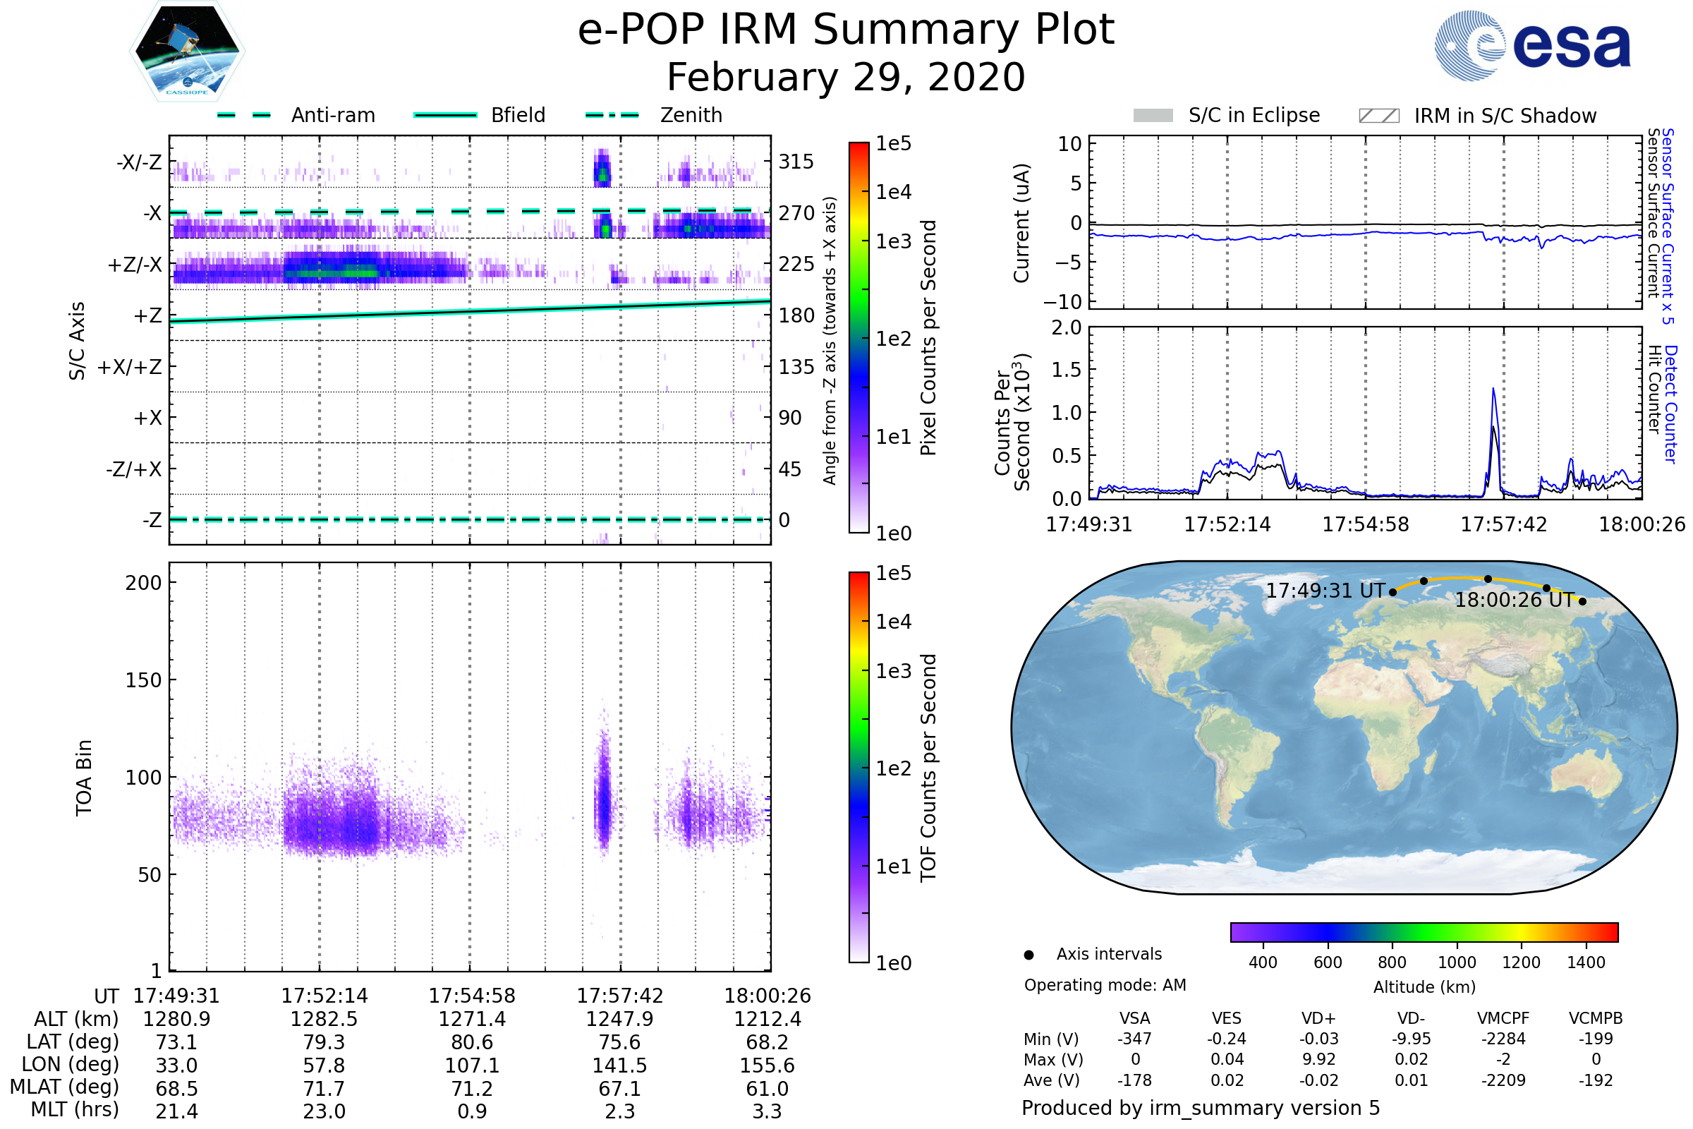The height and width of the screenshot is (1129, 1693).
Task: Click the Anti-ram dashed legend line
Action: tap(244, 115)
